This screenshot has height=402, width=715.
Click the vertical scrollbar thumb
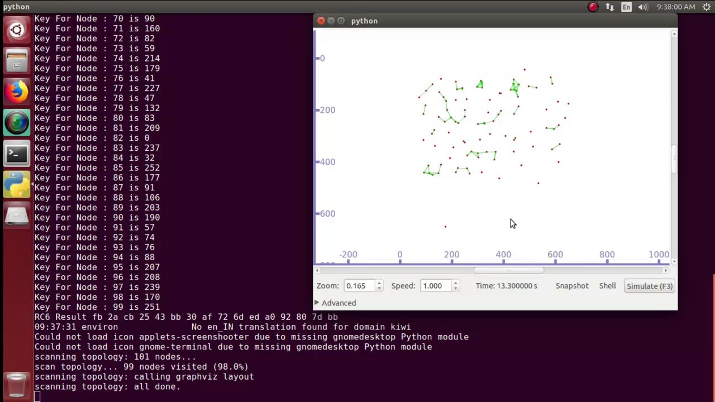[x=674, y=159]
